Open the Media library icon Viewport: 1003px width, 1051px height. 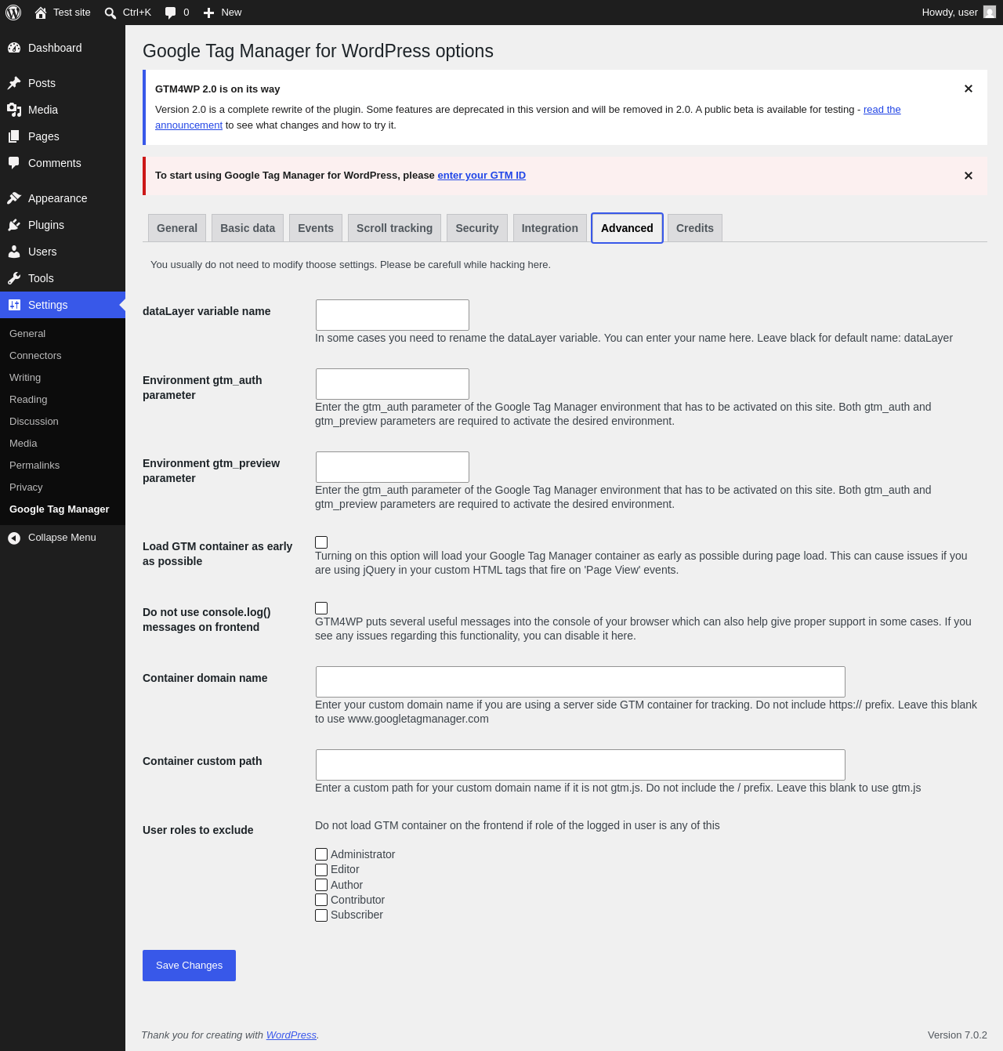[14, 110]
